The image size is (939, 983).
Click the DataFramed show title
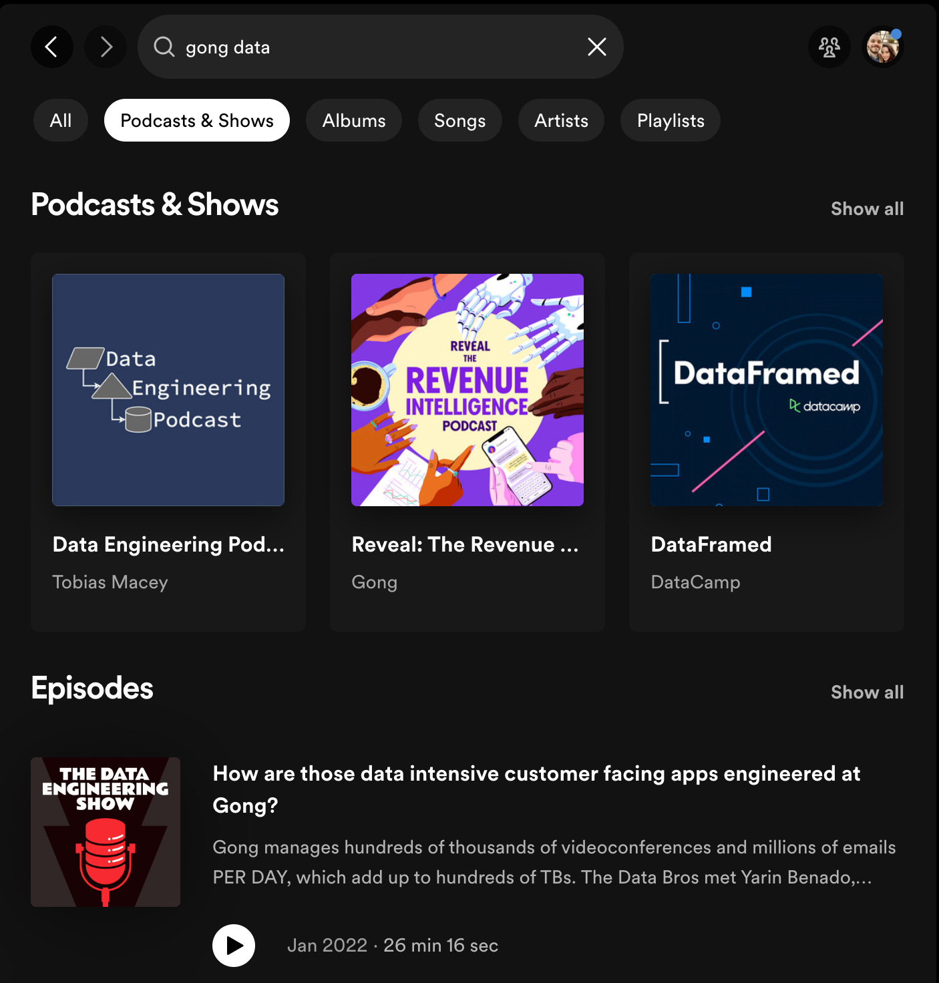coord(711,544)
